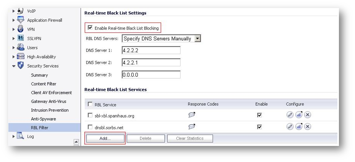Viewport: 355px width, 162px height.
Task: Expand the Users tree arrow
Action: (13, 48)
